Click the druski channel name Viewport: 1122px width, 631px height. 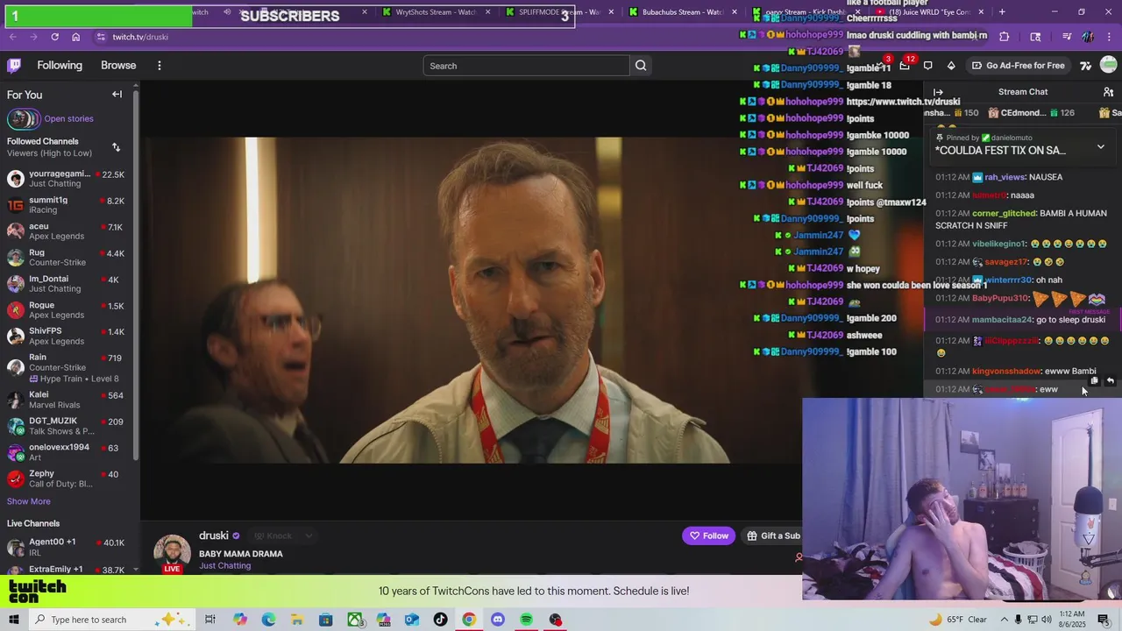(214, 535)
